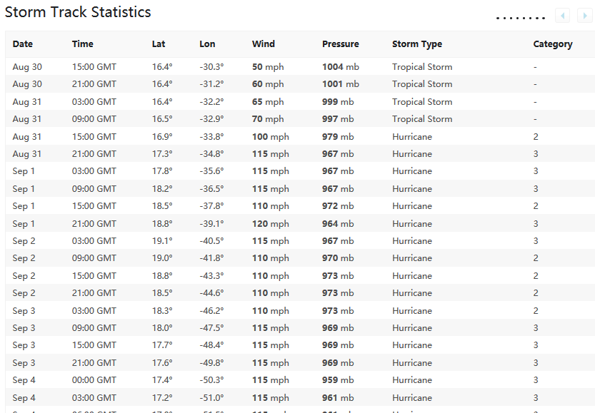Select the 1001 mb pressure cell

tap(341, 84)
